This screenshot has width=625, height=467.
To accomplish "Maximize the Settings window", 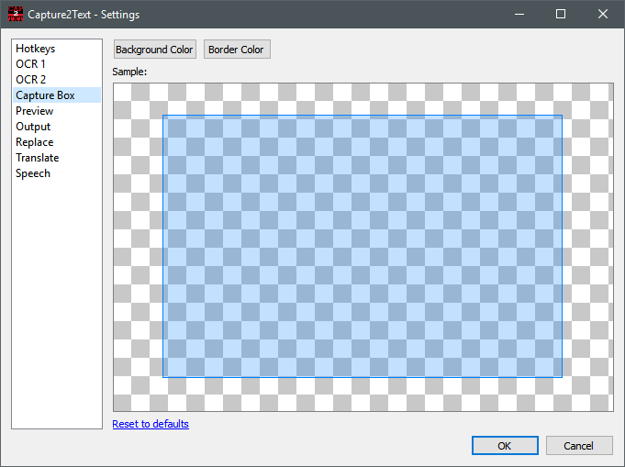I will point(561,14).
